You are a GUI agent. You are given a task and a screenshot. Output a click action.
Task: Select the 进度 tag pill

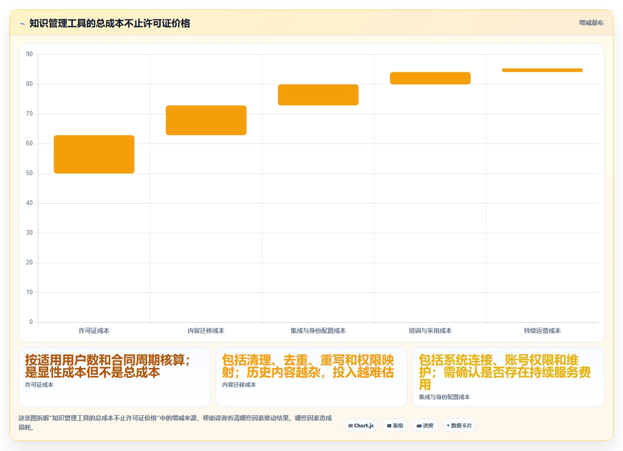(425, 425)
